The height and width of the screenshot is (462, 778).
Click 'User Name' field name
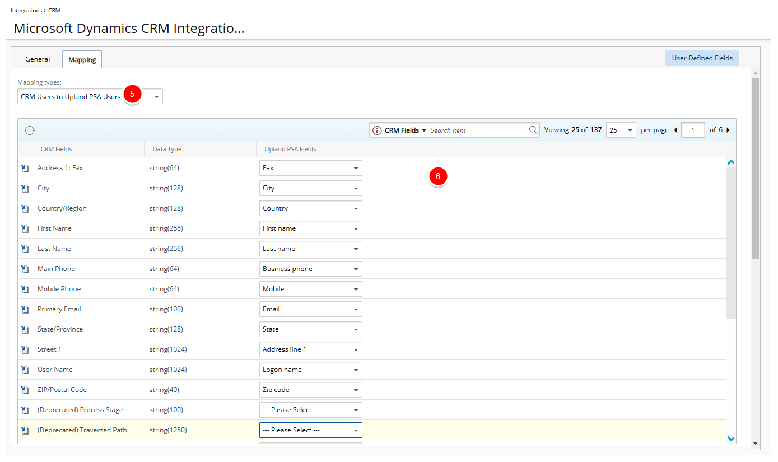55,370
